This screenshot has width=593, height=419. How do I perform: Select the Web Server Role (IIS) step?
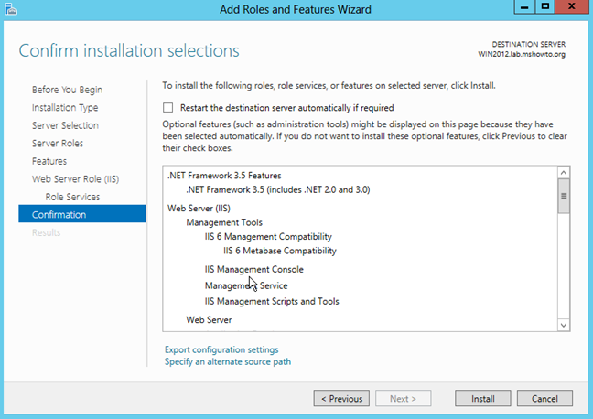75,179
